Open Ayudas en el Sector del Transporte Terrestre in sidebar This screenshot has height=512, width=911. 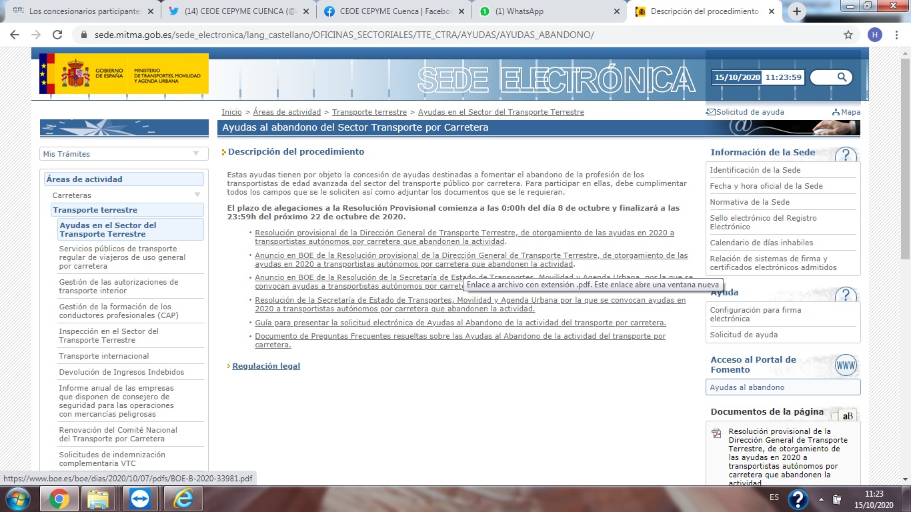click(131, 229)
